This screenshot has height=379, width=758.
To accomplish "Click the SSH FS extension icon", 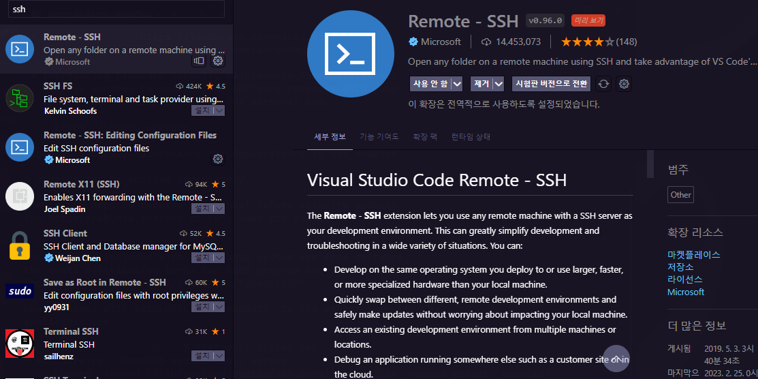I will [20, 98].
